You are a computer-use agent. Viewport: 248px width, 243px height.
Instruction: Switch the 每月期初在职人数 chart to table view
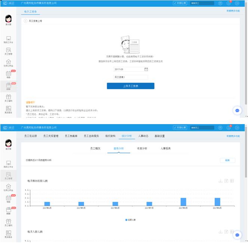point(232,181)
